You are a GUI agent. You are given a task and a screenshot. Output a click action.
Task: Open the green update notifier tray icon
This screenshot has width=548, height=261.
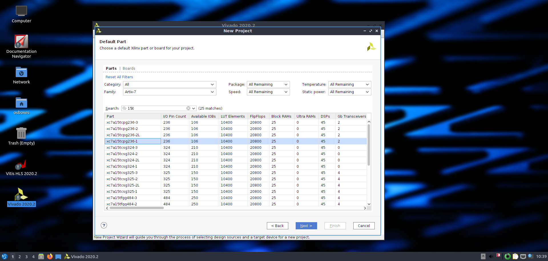[507, 256]
